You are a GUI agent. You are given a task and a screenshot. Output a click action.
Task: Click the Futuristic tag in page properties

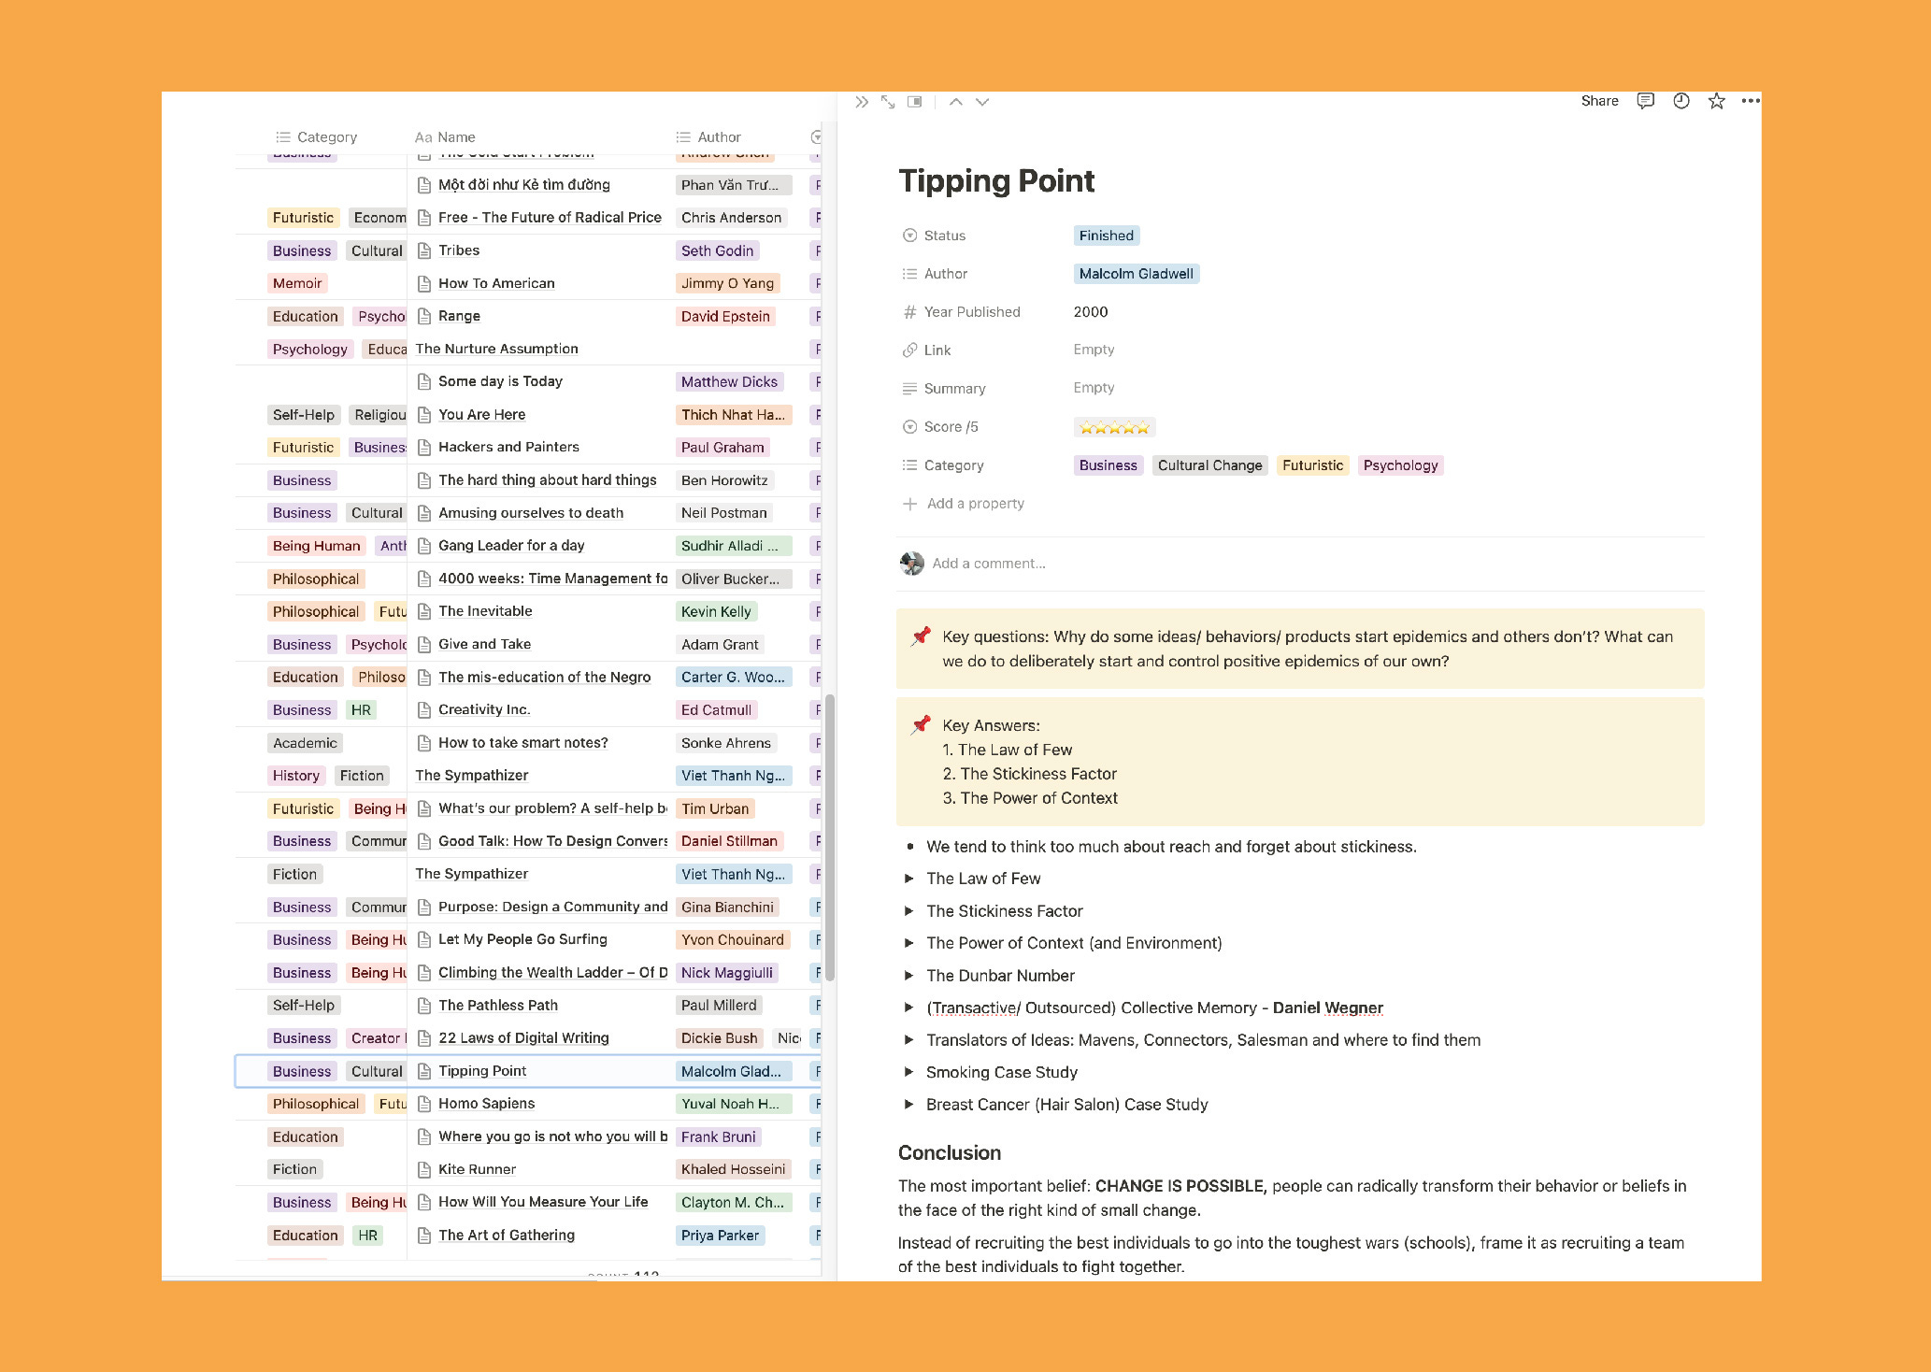1312,465
